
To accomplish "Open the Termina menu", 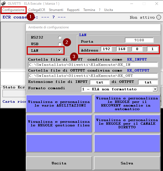I will [89, 10].
